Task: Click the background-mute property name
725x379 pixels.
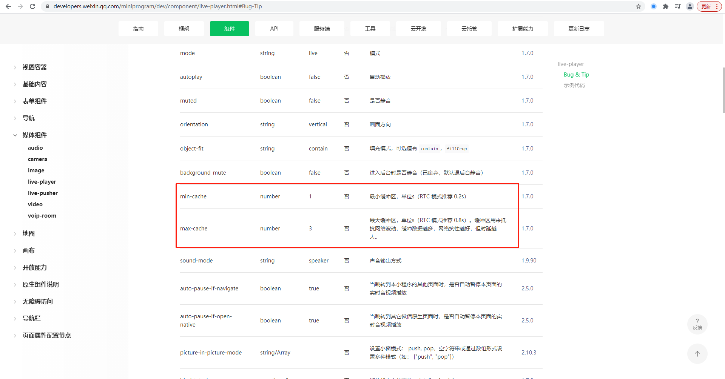Action: pos(203,173)
